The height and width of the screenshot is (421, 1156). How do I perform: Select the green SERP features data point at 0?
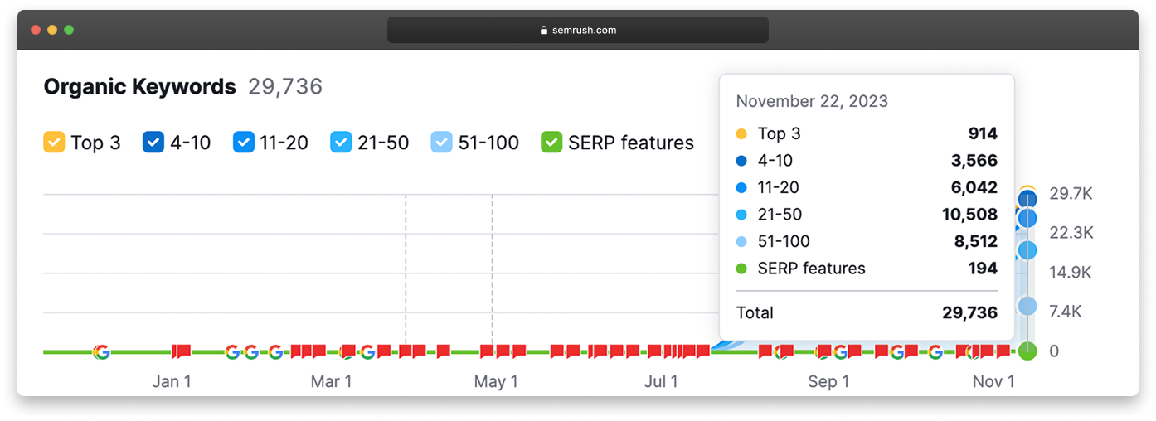[x=1027, y=351]
